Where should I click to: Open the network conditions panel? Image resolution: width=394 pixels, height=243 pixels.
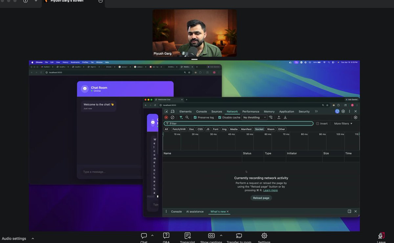[x=271, y=117]
